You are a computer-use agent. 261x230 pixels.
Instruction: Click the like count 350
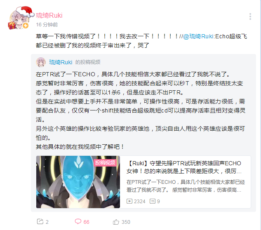click(126, 222)
